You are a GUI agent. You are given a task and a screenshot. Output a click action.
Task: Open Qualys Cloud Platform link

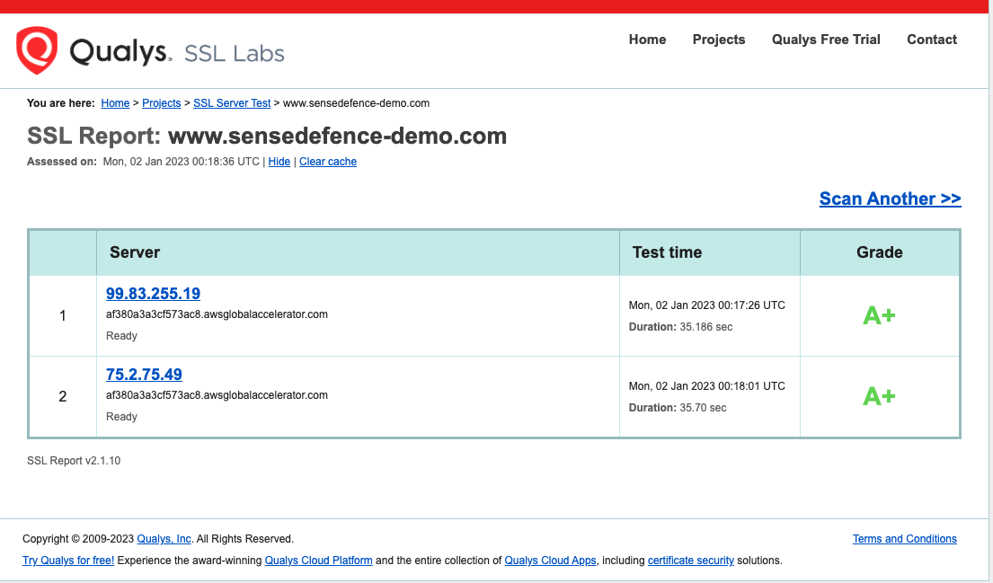tap(318, 561)
